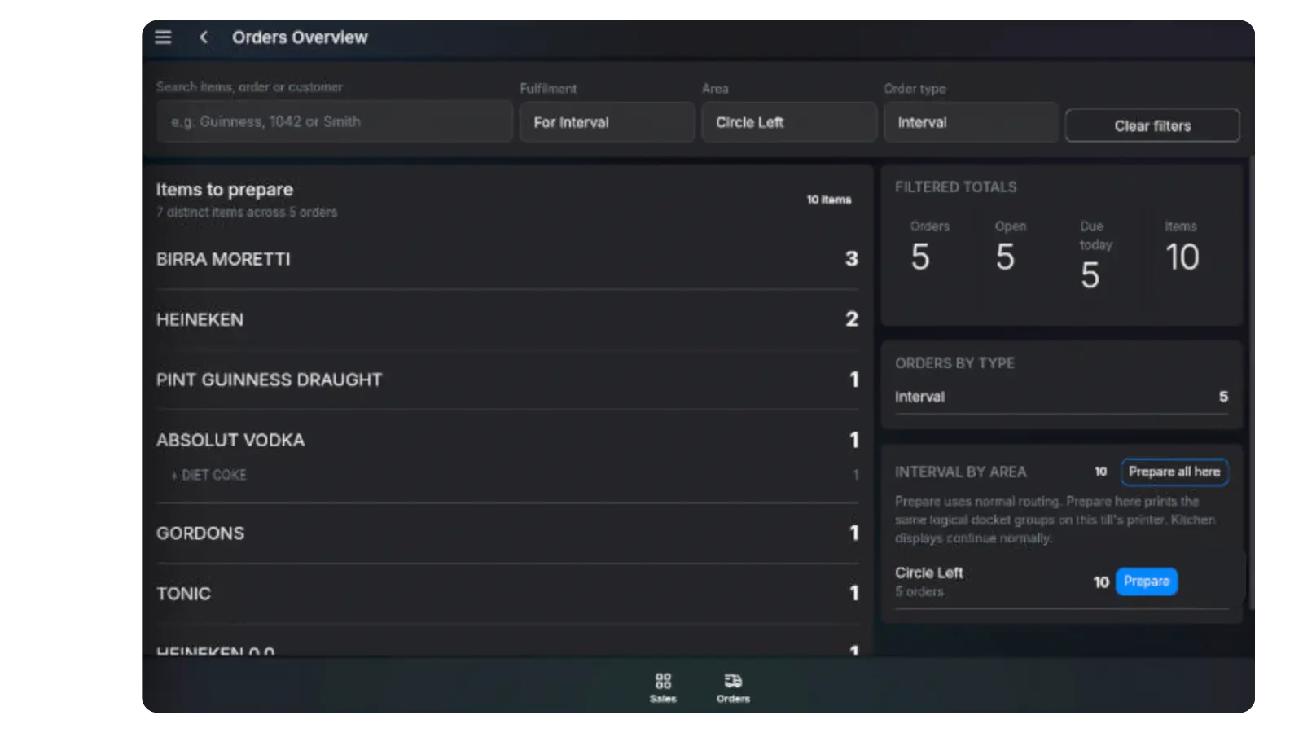This screenshot has height=733, width=1303.
Task: Click the Items to prepare heading
Action: 225,190
